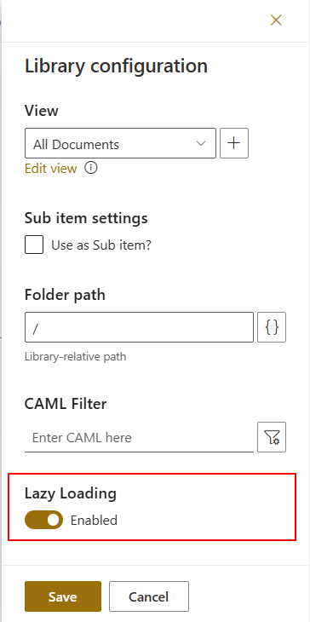The height and width of the screenshot is (622, 310).
Task: Cancel the library configuration changes
Action: [149, 596]
